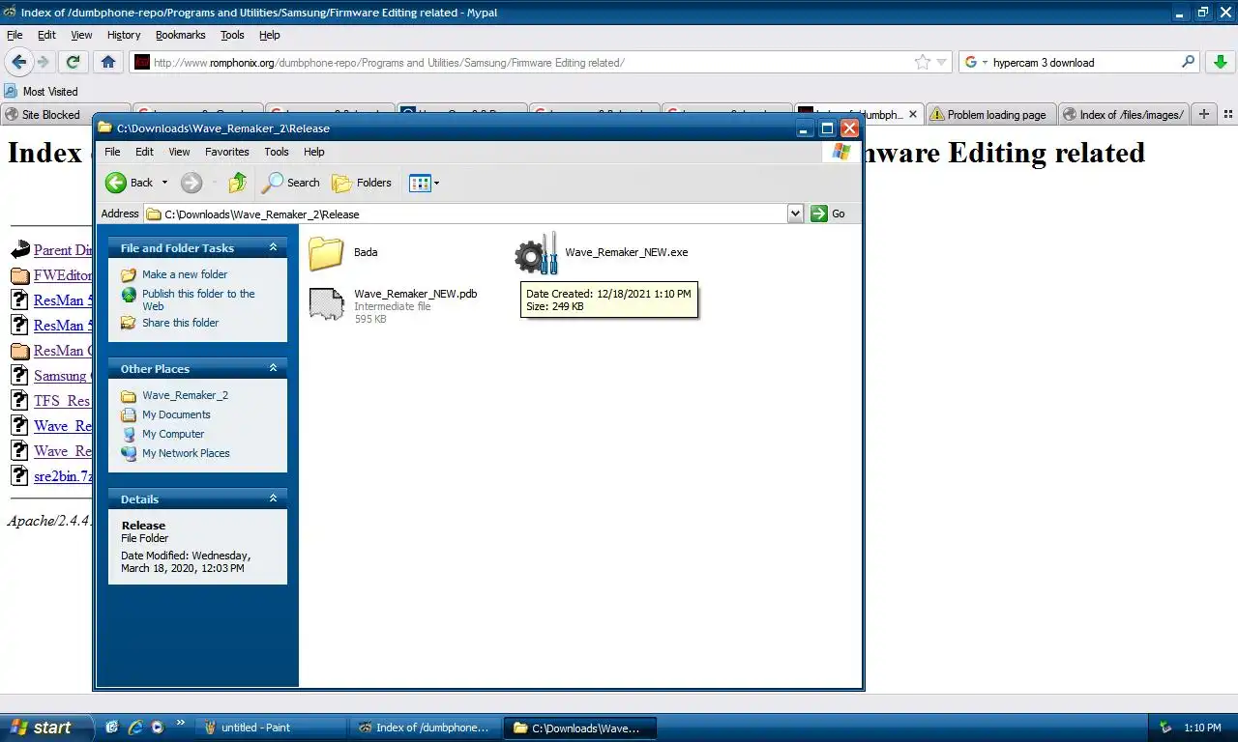This screenshot has width=1238, height=742.
Task: Click Make a new folder task
Action: [x=185, y=274]
